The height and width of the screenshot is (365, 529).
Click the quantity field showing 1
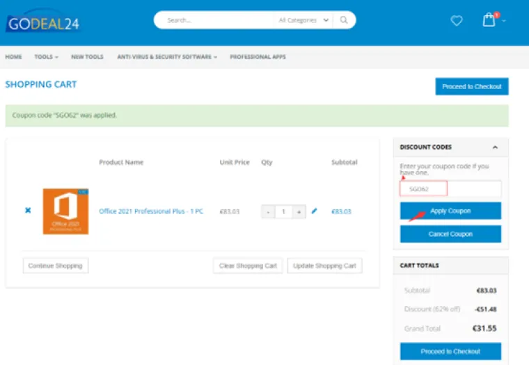coord(283,211)
